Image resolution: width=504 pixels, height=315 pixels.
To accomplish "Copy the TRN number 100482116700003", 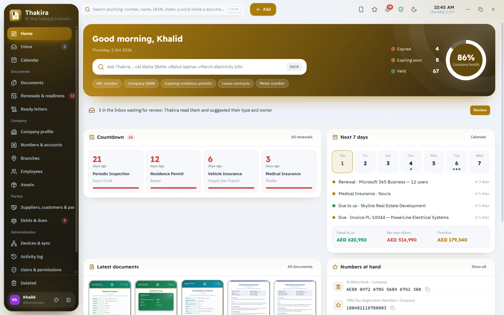I will tap(393, 308).
